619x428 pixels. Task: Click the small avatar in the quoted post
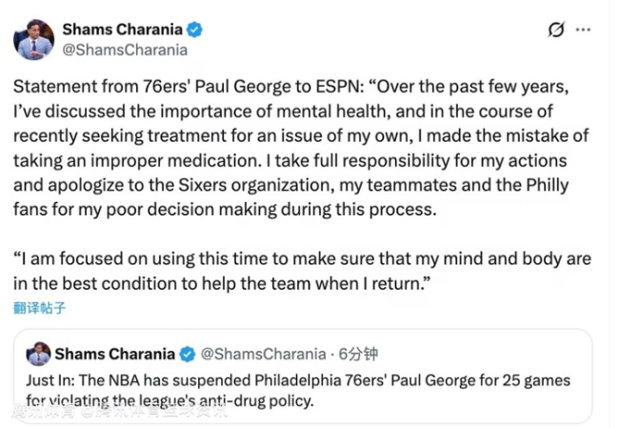point(38,354)
